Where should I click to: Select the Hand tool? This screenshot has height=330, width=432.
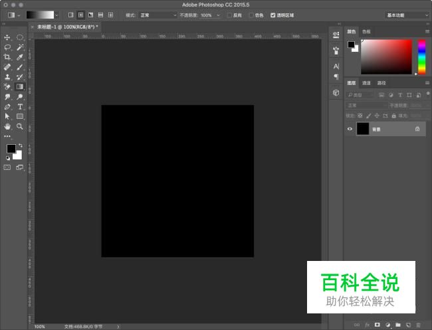coord(7,126)
